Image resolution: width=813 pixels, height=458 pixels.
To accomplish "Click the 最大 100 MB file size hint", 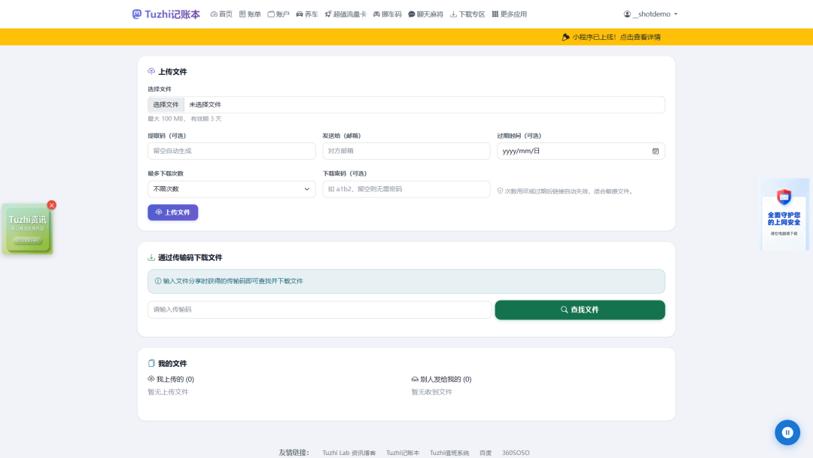I will pyautogui.click(x=184, y=119).
